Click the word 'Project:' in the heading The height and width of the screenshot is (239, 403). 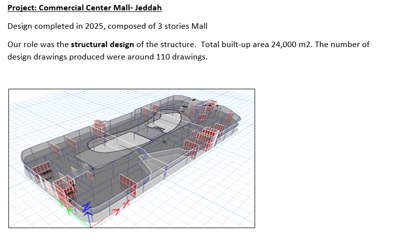[x=22, y=8]
